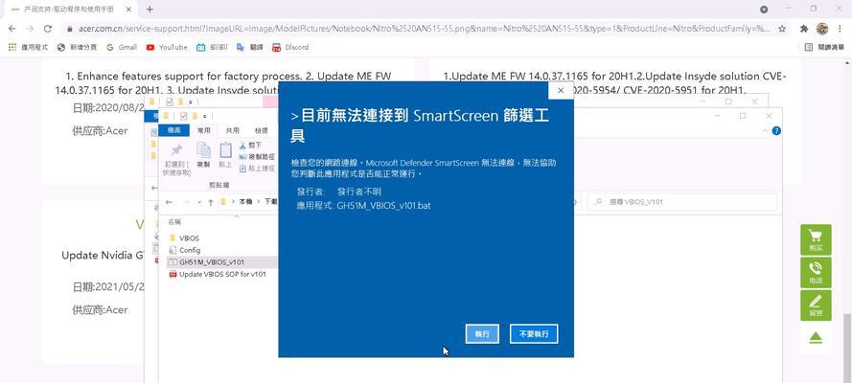This screenshot has height=383, width=852.
Task: Open recent locations dropdown in Explorer
Action: [197, 202]
